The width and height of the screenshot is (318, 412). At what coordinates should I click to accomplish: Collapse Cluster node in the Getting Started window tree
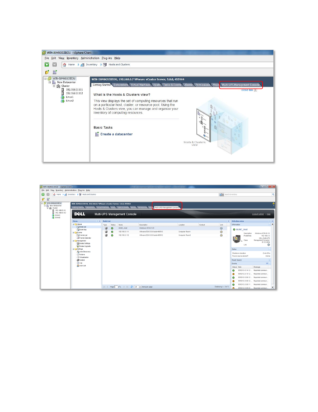point(54,86)
